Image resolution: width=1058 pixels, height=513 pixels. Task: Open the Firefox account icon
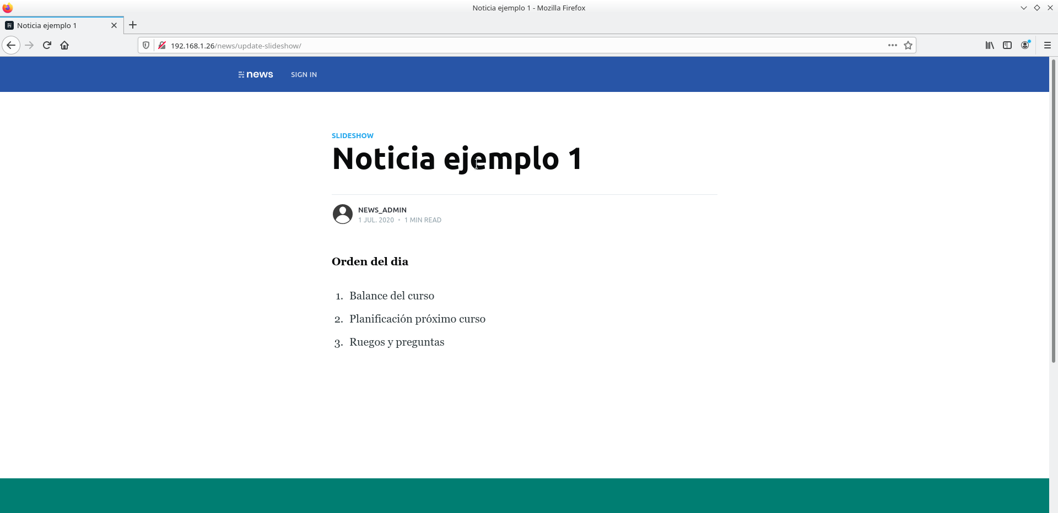[1025, 45]
